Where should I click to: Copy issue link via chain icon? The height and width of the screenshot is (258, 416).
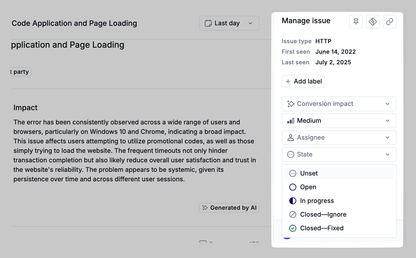[x=389, y=22]
